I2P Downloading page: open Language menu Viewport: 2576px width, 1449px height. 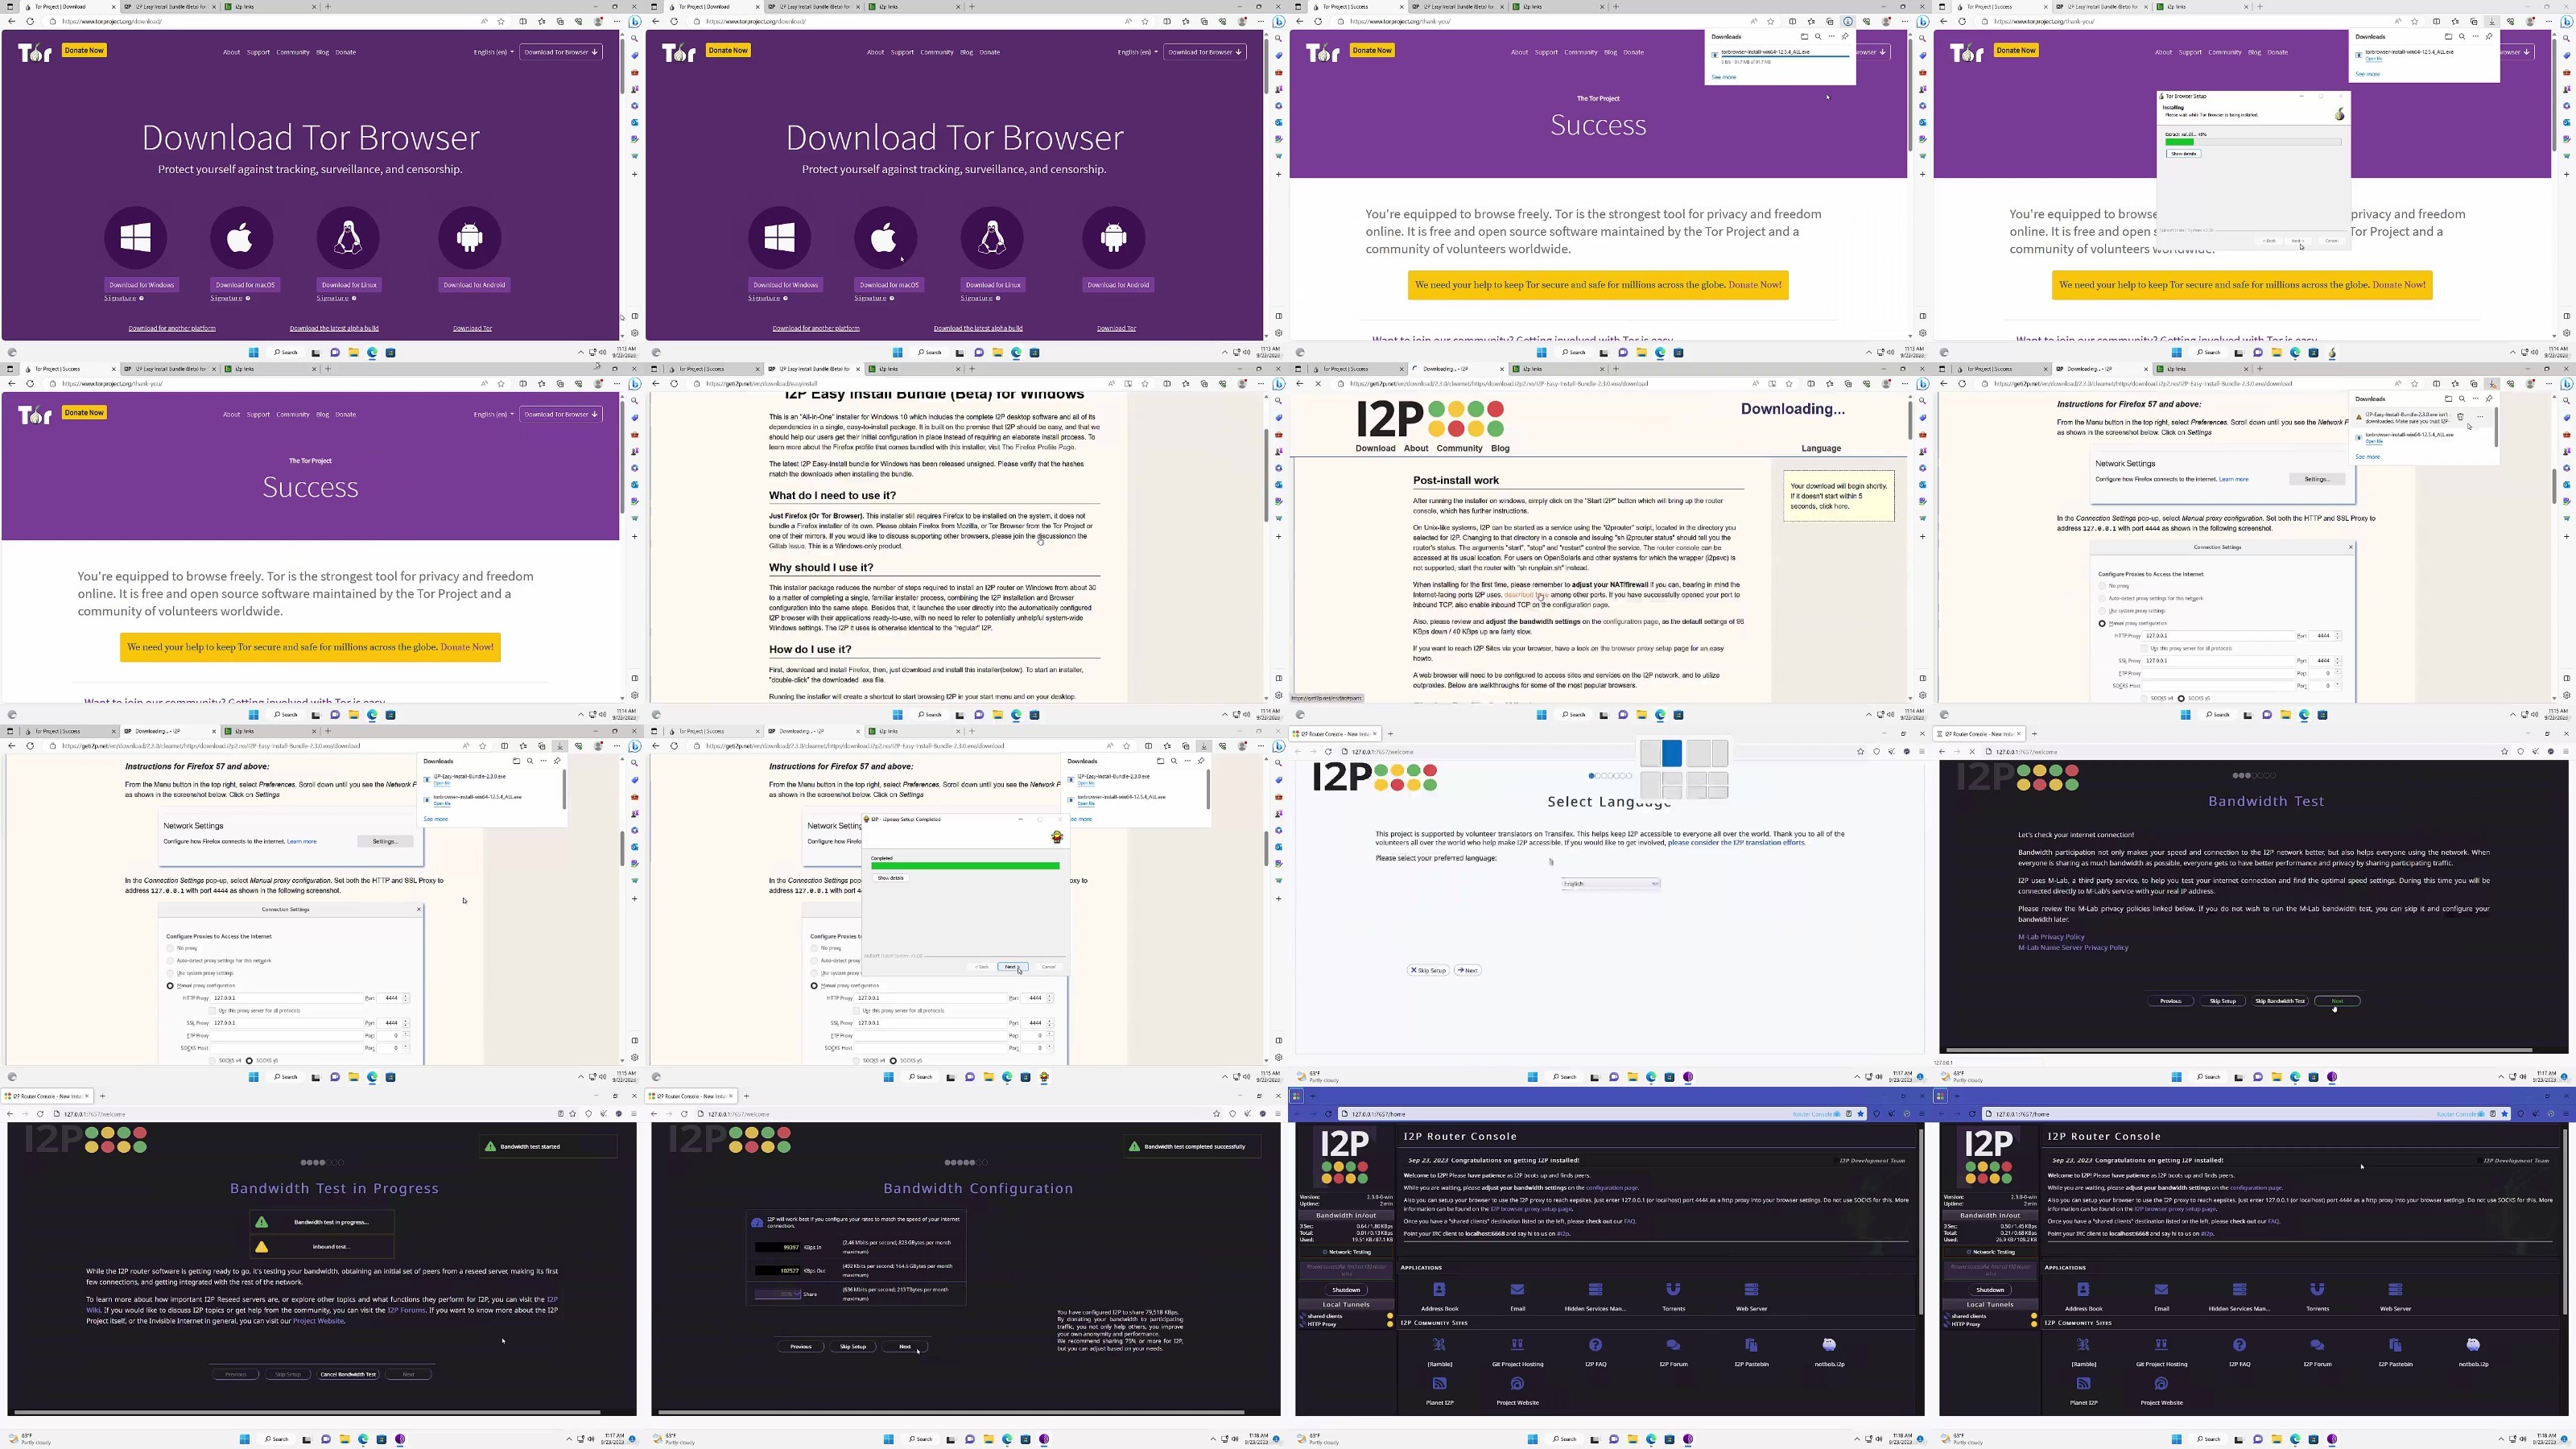click(x=1821, y=448)
